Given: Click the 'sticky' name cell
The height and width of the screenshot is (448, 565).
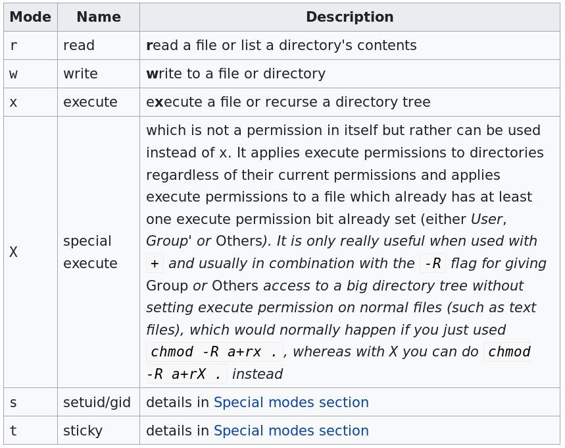Looking at the screenshot, I should (83, 431).
